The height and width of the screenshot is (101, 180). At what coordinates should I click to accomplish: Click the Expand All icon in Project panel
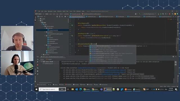click(60, 17)
